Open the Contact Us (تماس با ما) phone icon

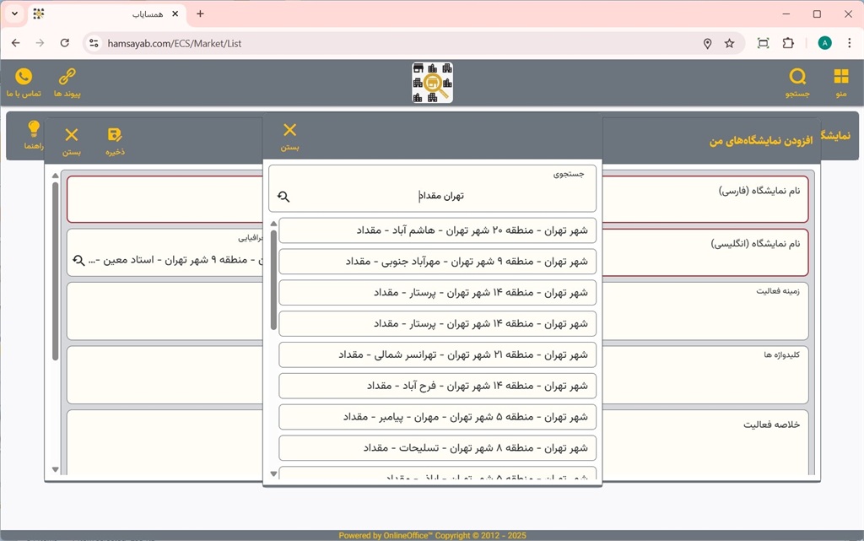coord(24,78)
